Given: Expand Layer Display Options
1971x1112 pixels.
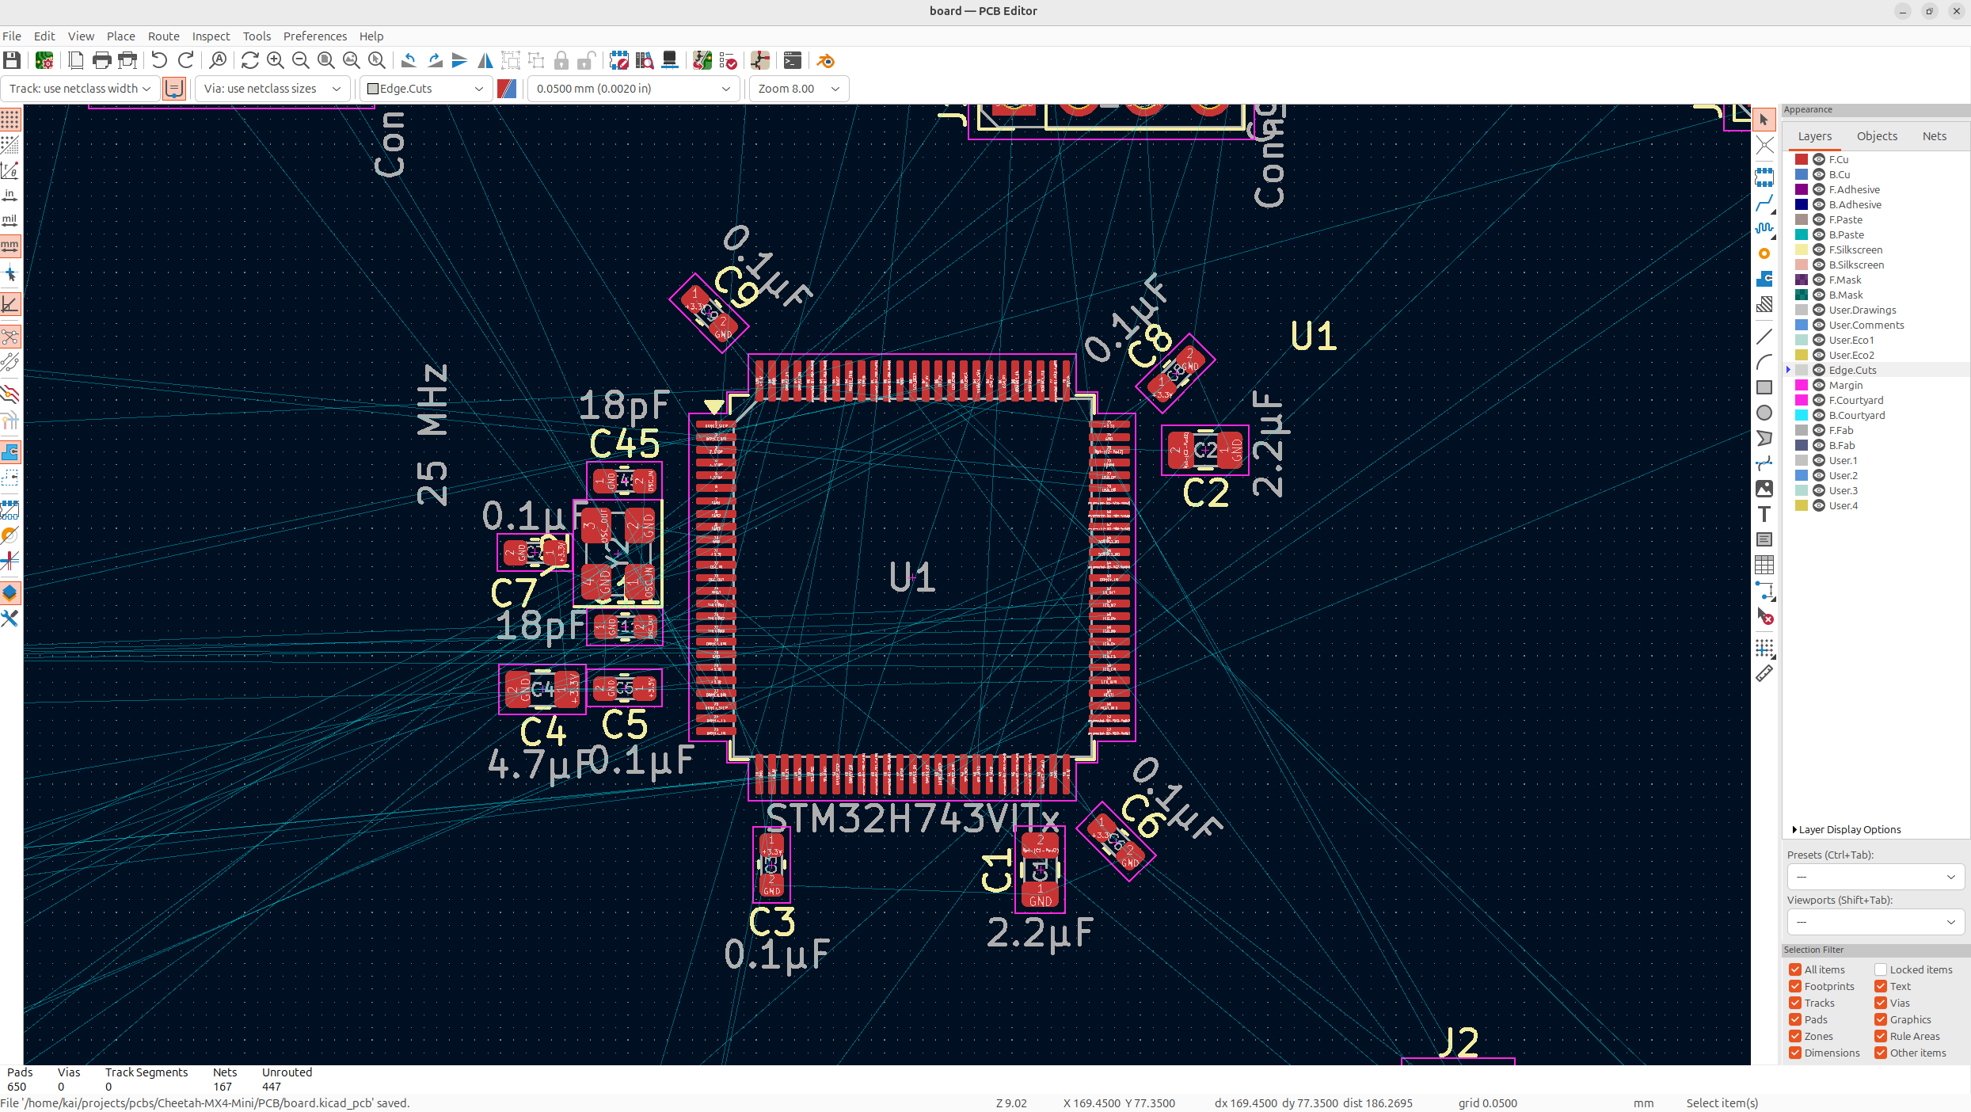Looking at the screenshot, I should click(1845, 829).
